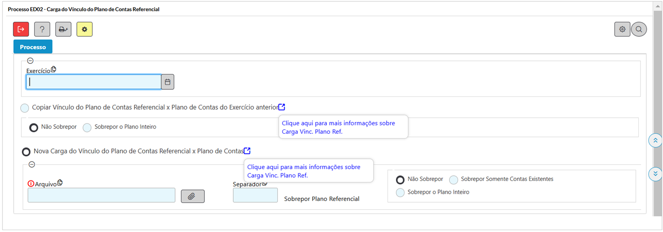663x232 pixels.
Task: Open help with the question mark icon
Action: 42,29
